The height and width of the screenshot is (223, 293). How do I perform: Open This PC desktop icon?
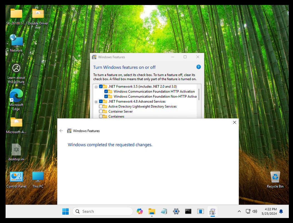(38, 180)
